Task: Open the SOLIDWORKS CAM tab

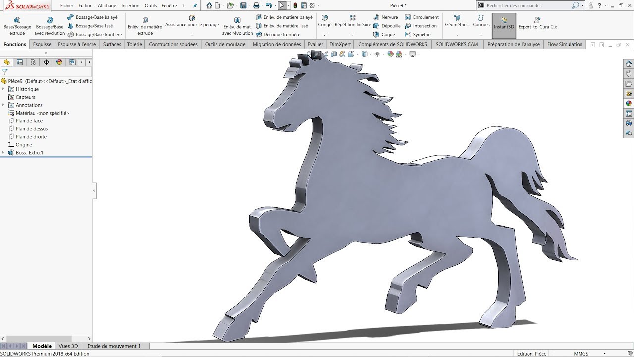Action: click(x=457, y=44)
